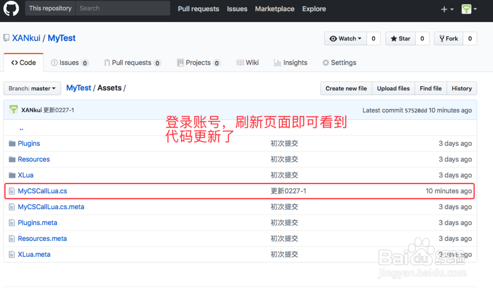This screenshot has height=290, width=493.
Task: Click the 3 days ago timestamp in Resources row
Action: (455, 159)
